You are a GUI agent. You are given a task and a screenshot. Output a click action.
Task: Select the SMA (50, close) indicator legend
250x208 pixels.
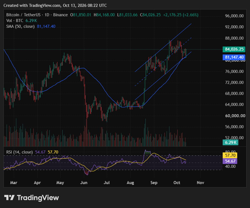20,26
